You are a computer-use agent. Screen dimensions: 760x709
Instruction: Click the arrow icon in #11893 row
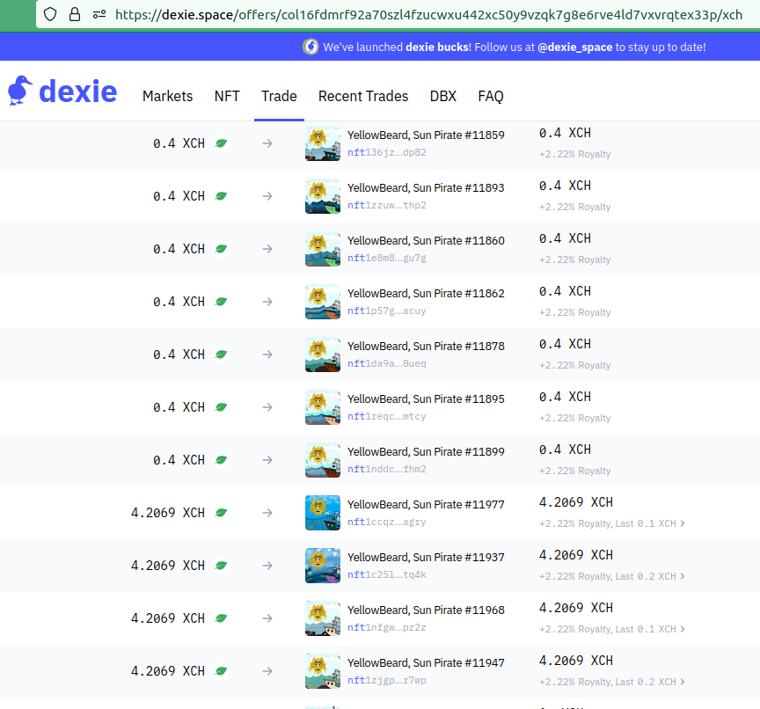click(267, 196)
